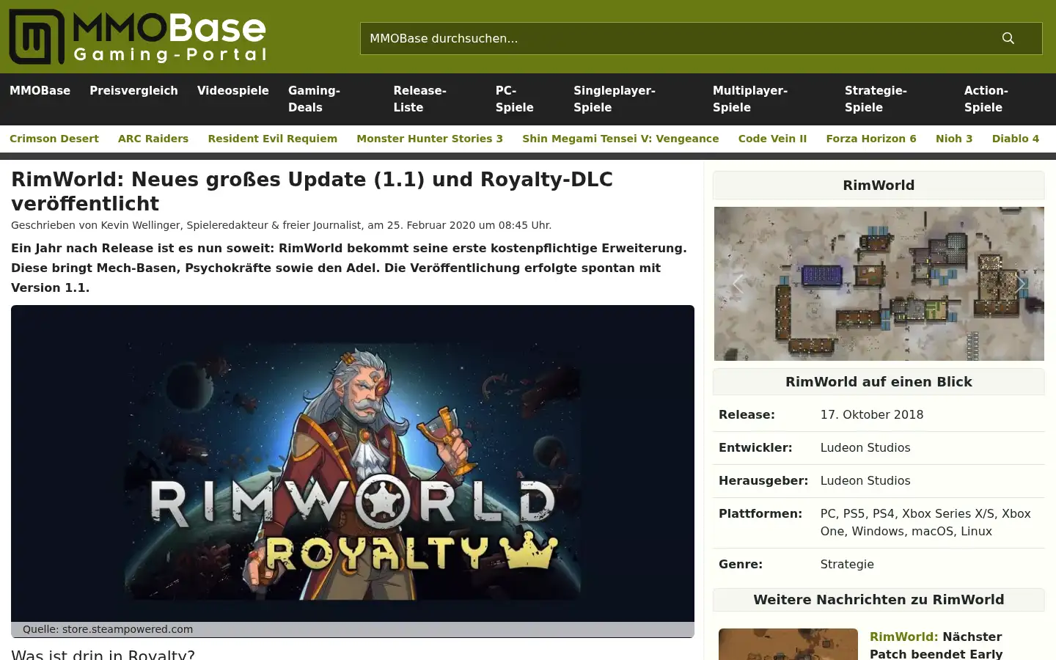Open Monster Hunter Stories 3 link
Screen dimensions: 1056x660
430,139
